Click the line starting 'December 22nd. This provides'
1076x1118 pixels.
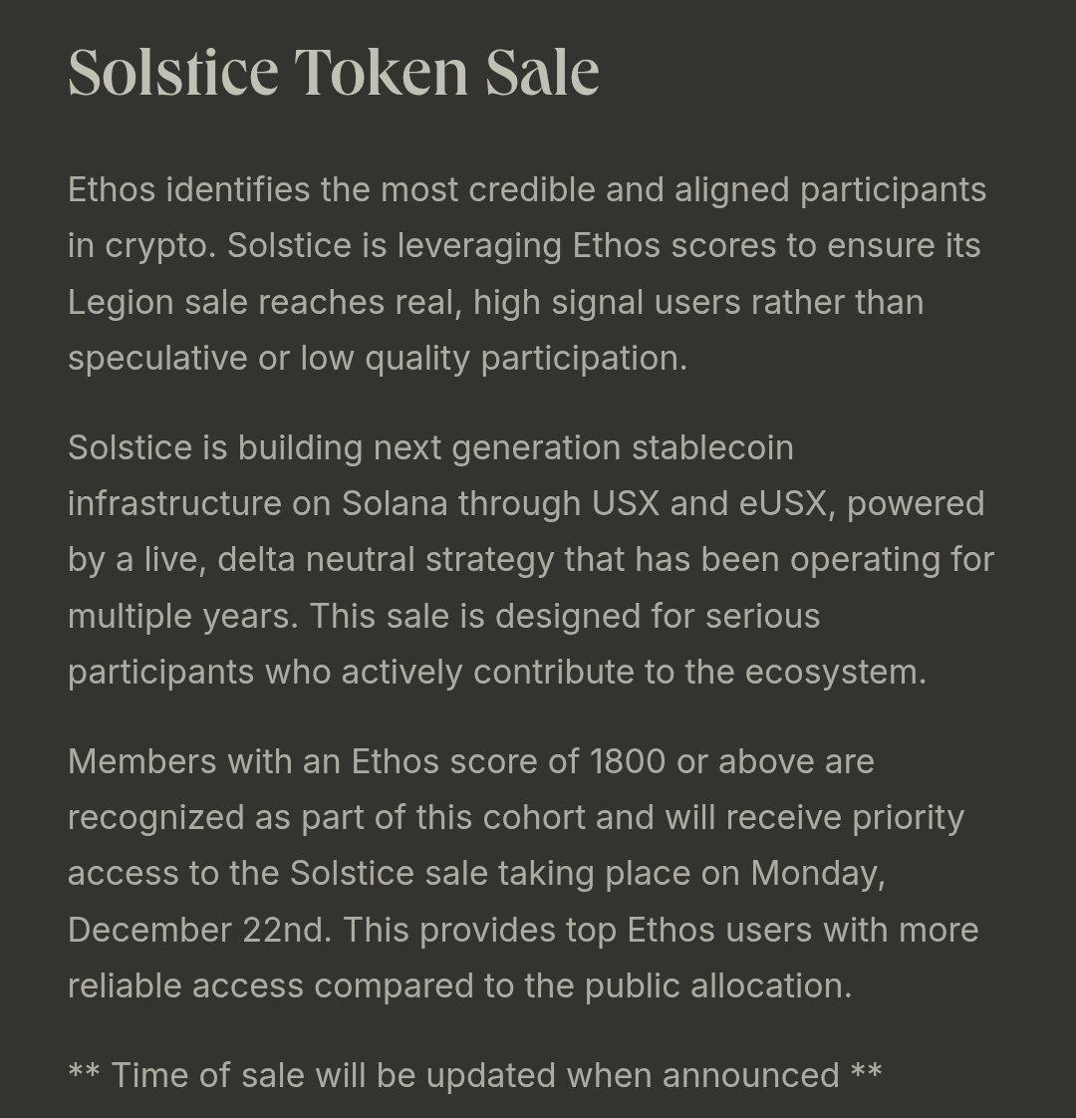pyautogui.click(x=523, y=931)
